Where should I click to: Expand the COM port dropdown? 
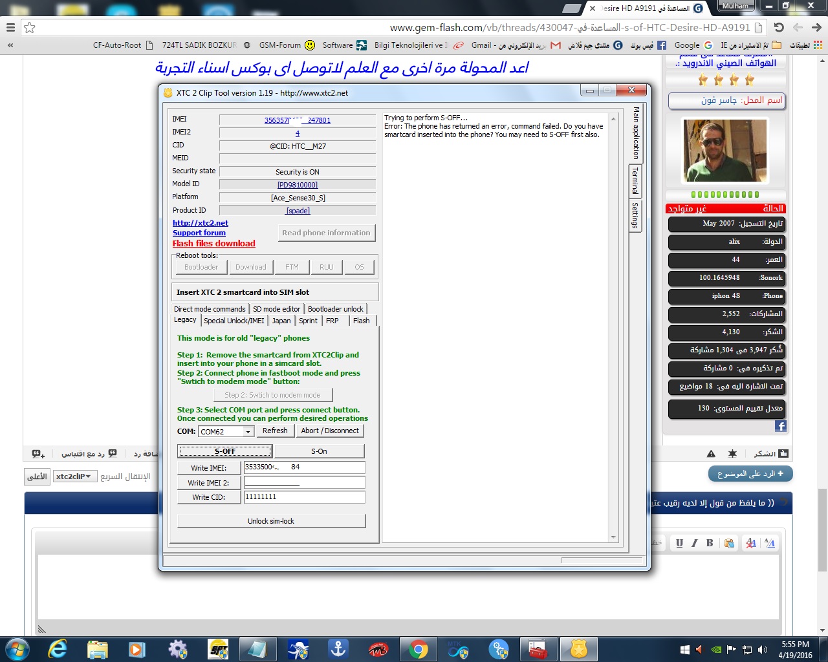248,432
